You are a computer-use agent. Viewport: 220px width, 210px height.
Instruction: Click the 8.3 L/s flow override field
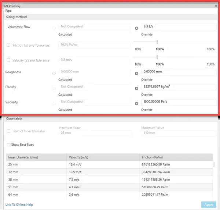click(x=179, y=26)
